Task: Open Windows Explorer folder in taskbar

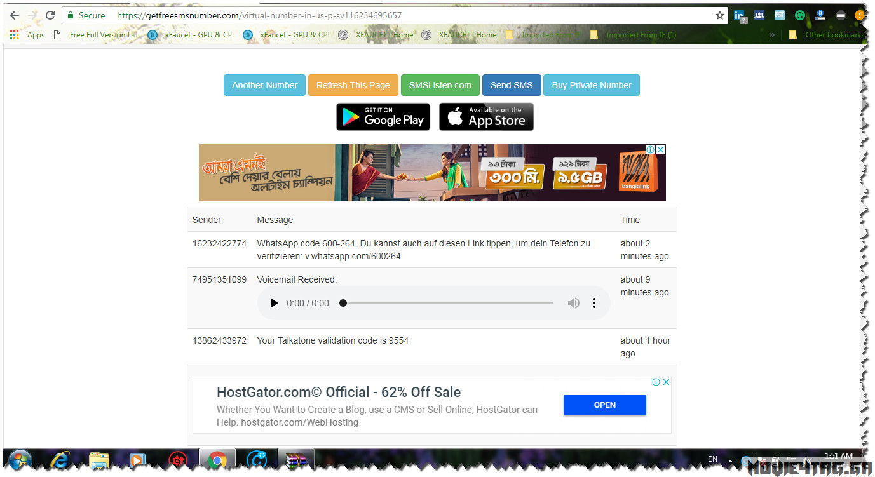Action: coord(98,460)
